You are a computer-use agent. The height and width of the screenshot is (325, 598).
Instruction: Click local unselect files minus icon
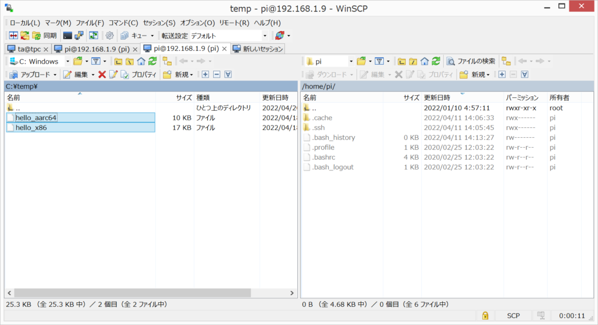point(217,75)
